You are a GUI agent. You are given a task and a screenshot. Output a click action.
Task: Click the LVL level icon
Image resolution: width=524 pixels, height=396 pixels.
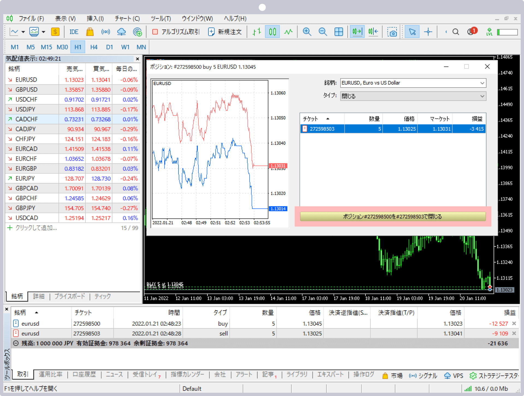[x=489, y=32]
